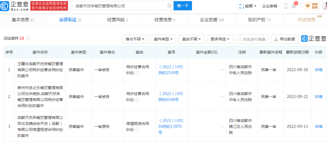Open the 案由不限 dropdown

pos(191,39)
